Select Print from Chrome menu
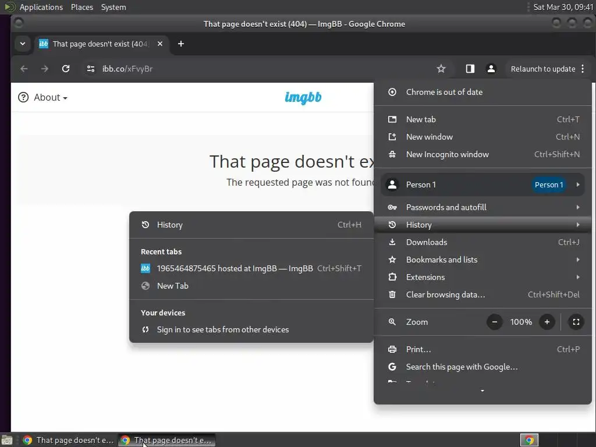 click(483, 349)
